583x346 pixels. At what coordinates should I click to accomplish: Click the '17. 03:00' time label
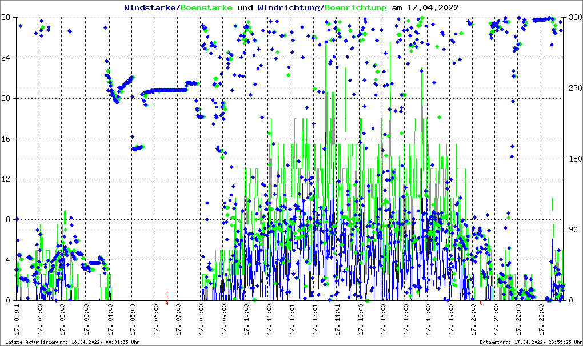coord(86,319)
